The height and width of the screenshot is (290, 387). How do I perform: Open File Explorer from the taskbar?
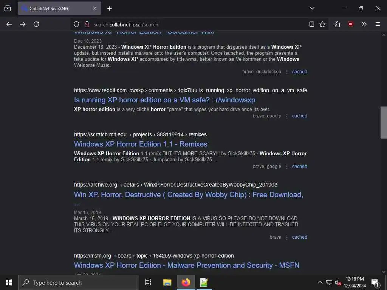pyautogui.click(x=167, y=282)
